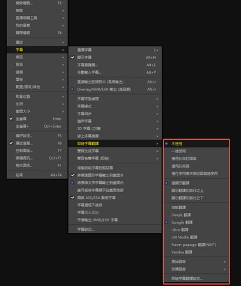The width and height of the screenshot is (241, 286).
Task: Toggle show subtitles at screen bottom item
Action: pos(115,190)
